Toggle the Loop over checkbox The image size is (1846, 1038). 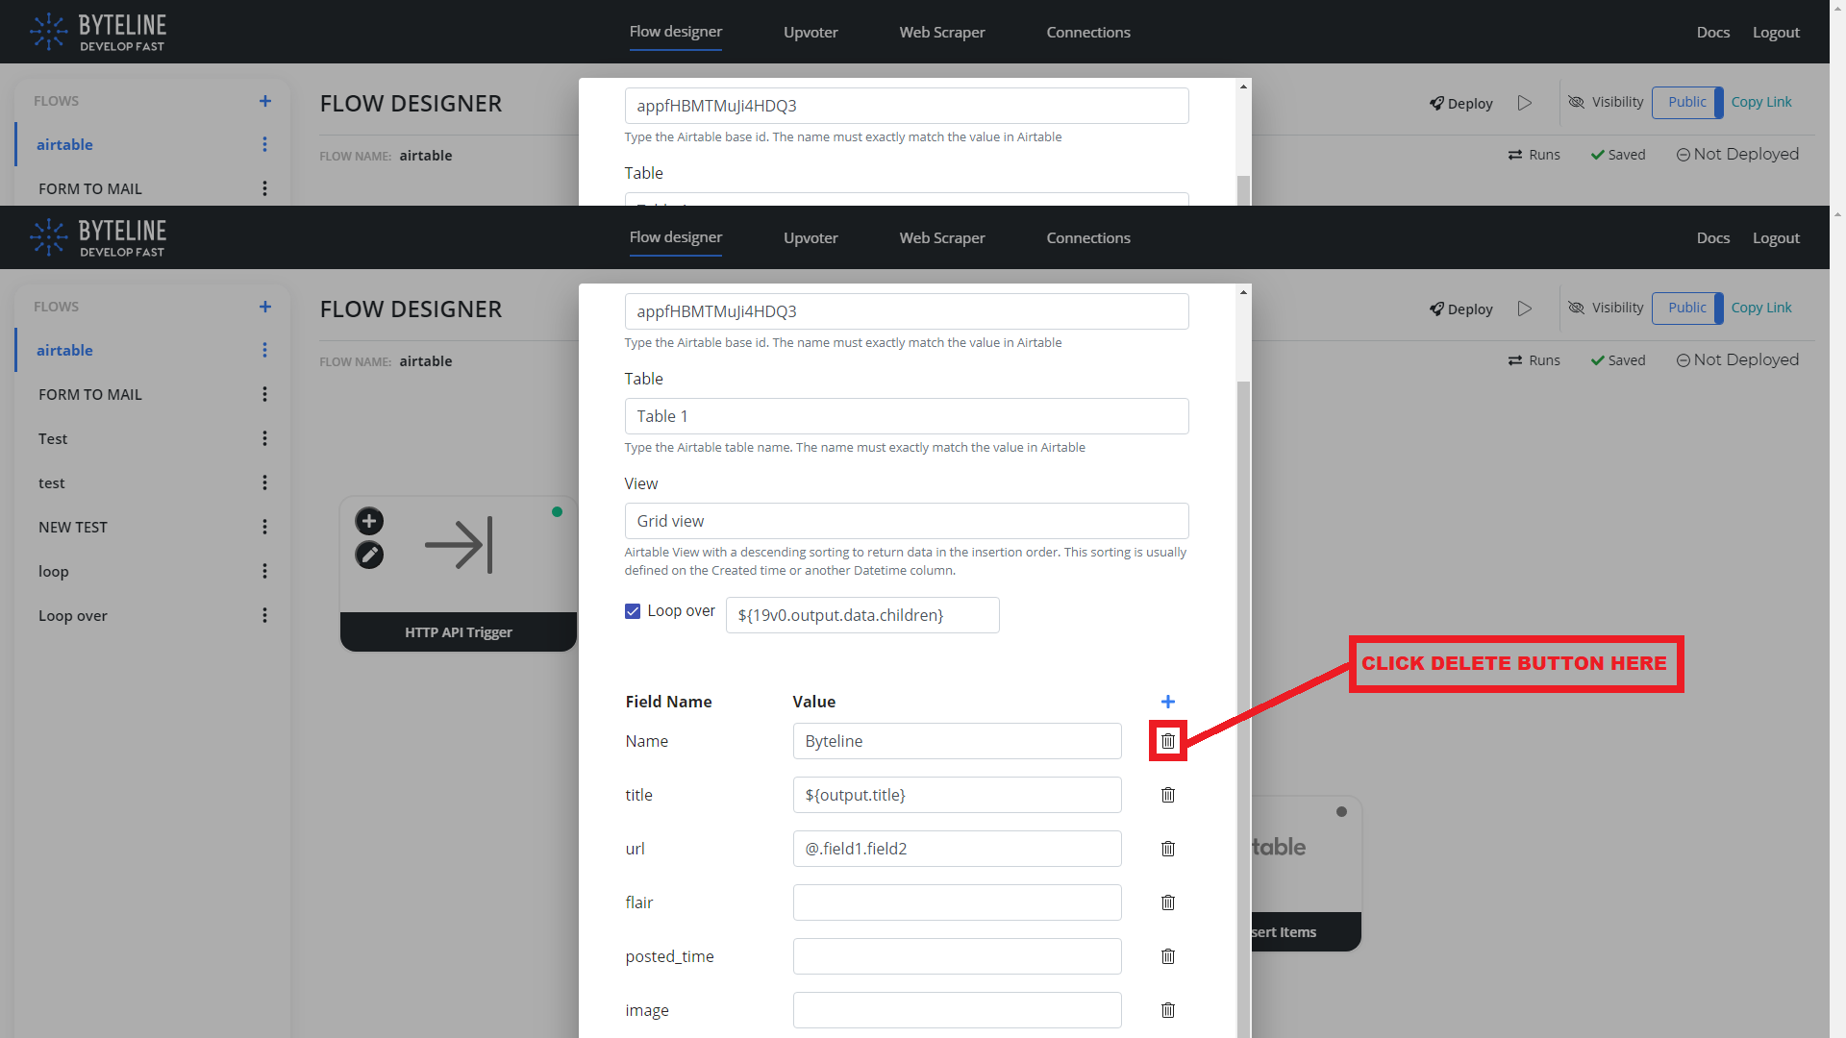[633, 611]
